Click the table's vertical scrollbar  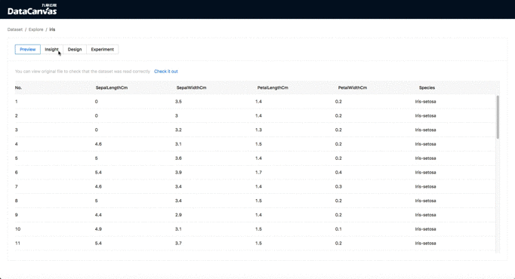pos(498,117)
